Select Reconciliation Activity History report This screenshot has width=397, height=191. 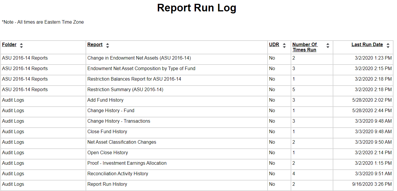pyautogui.click(x=118, y=174)
